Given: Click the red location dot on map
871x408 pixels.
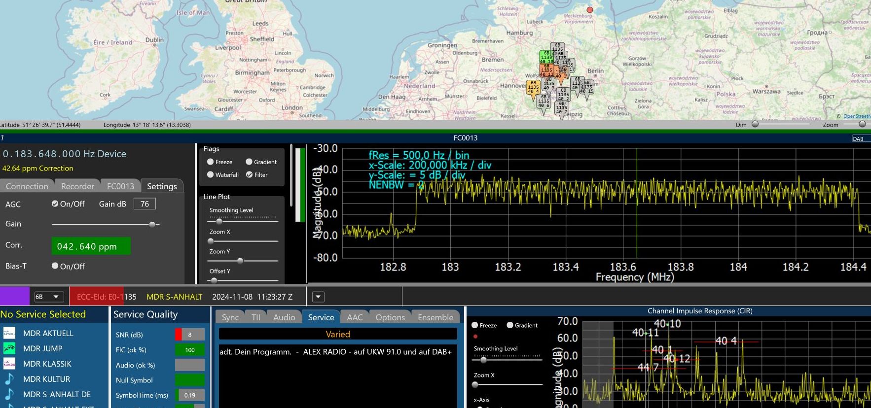Looking at the screenshot, I should click(589, 10).
